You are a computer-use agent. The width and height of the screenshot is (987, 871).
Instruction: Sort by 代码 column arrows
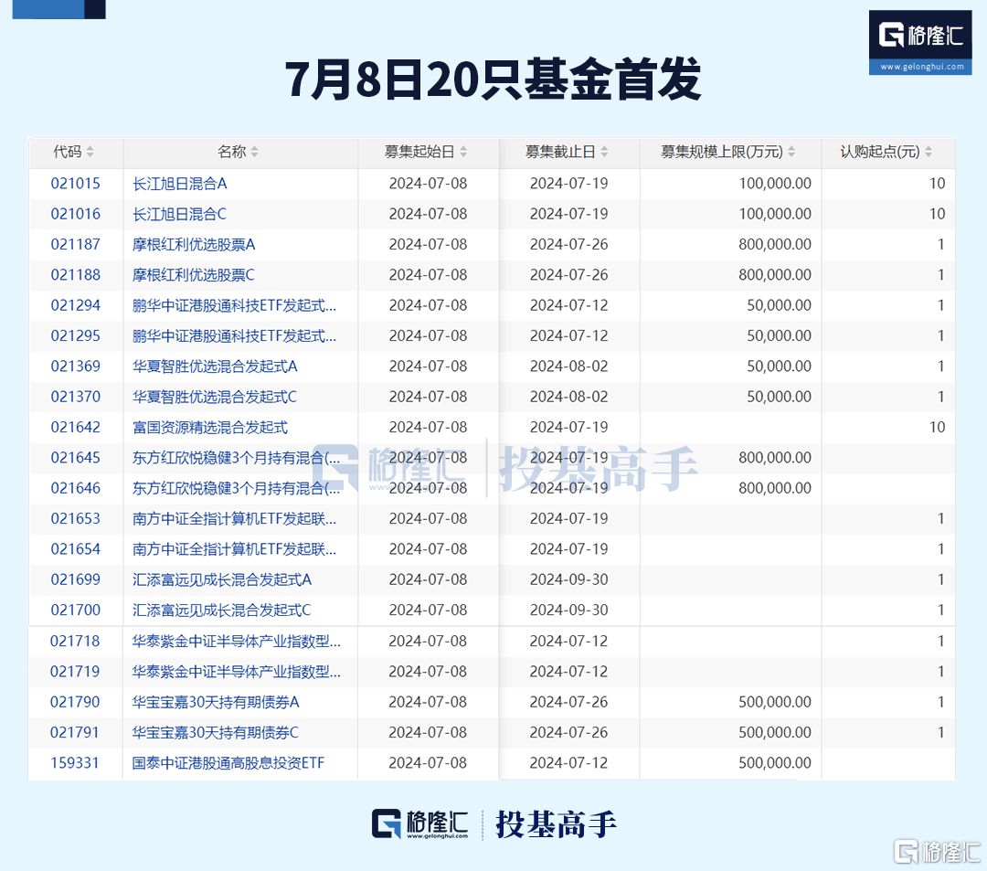click(x=90, y=152)
